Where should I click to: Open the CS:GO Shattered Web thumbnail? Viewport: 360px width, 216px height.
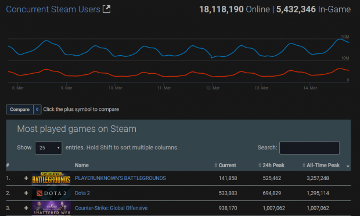(51, 208)
